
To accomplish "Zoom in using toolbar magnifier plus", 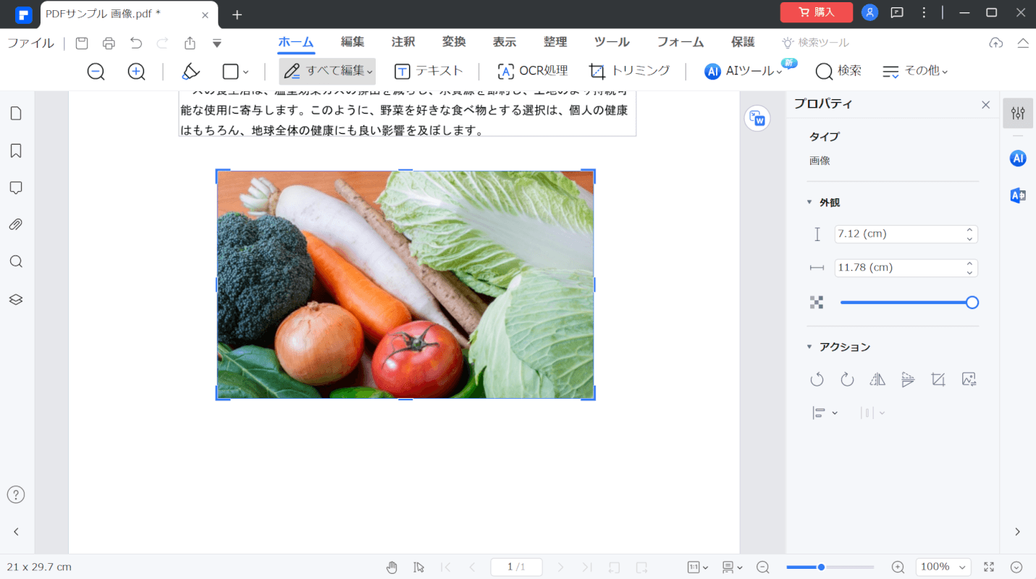I will (x=136, y=71).
